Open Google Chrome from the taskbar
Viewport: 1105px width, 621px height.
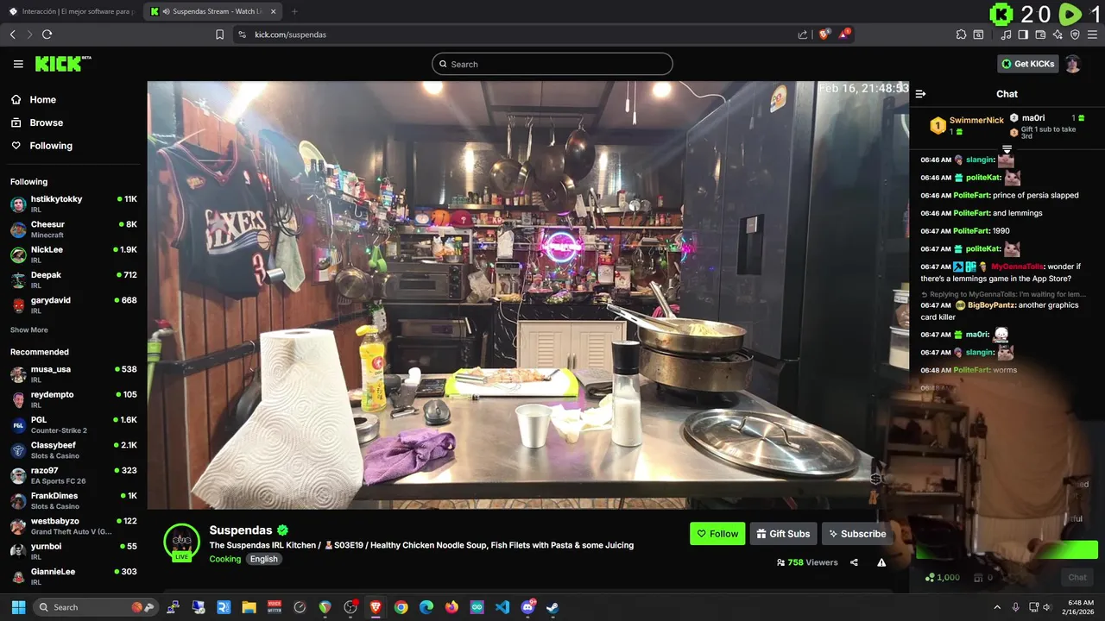click(401, 607)
